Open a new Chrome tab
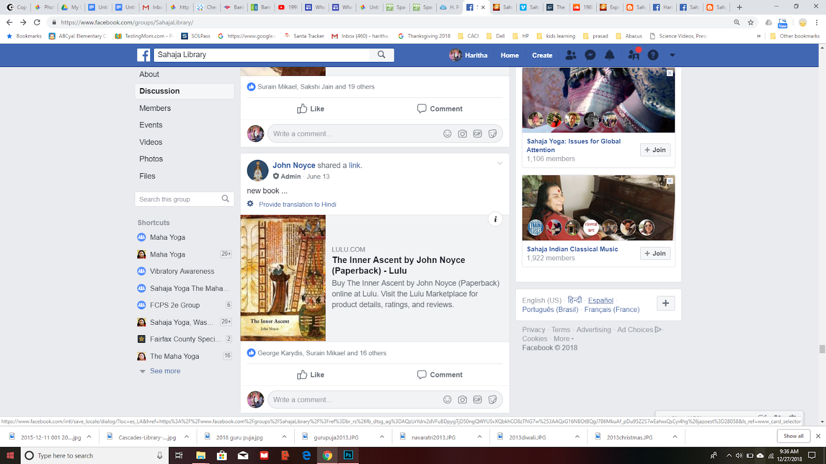Image resolution: width=826 pixels, height=464 pixels. 739,7
